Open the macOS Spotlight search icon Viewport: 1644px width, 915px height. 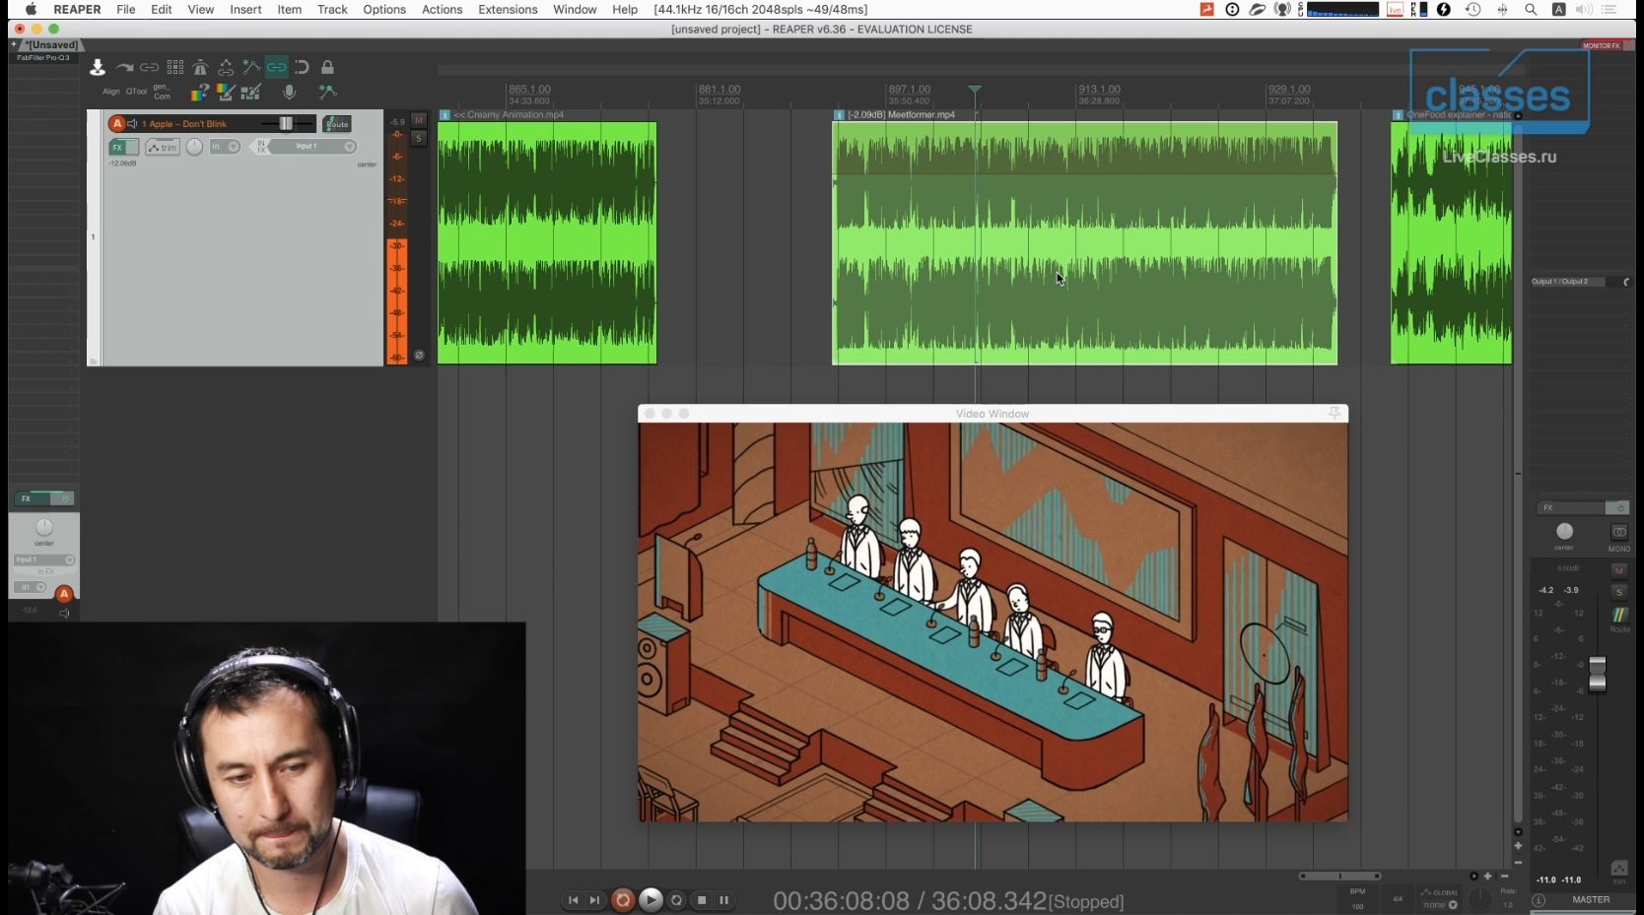(1531, 9)
